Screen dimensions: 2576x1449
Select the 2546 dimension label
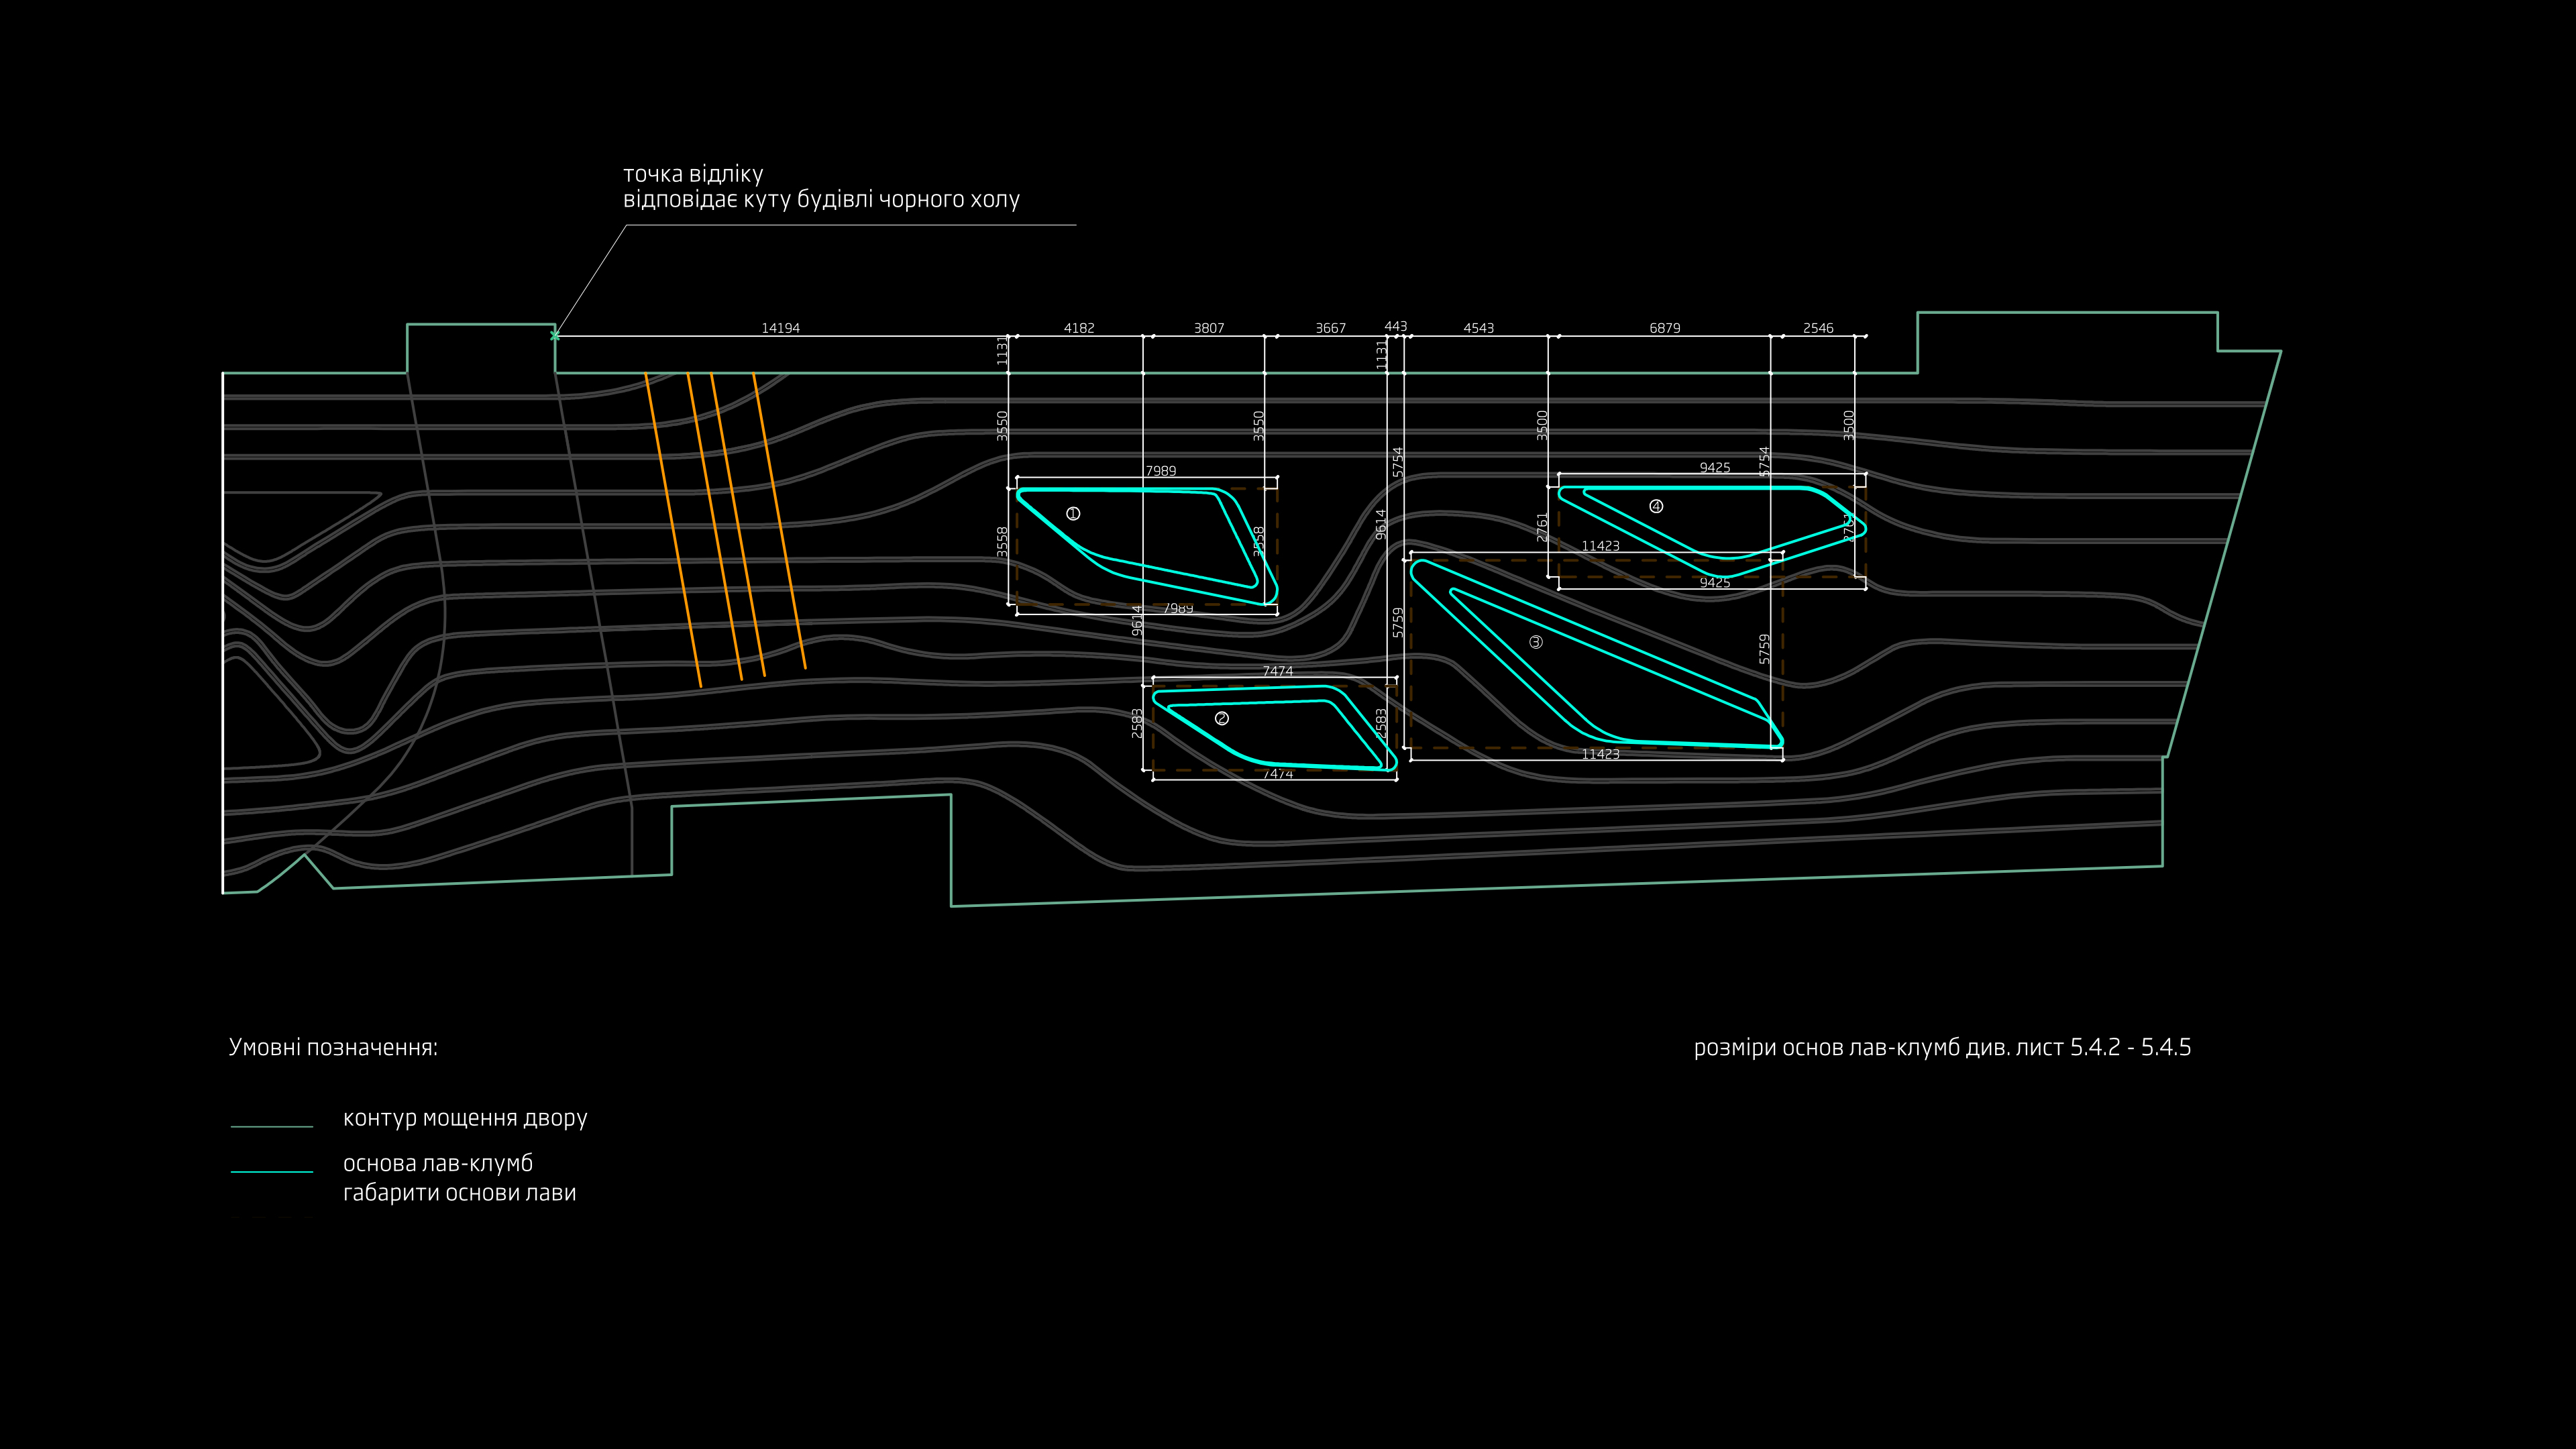click(1818, 328)
